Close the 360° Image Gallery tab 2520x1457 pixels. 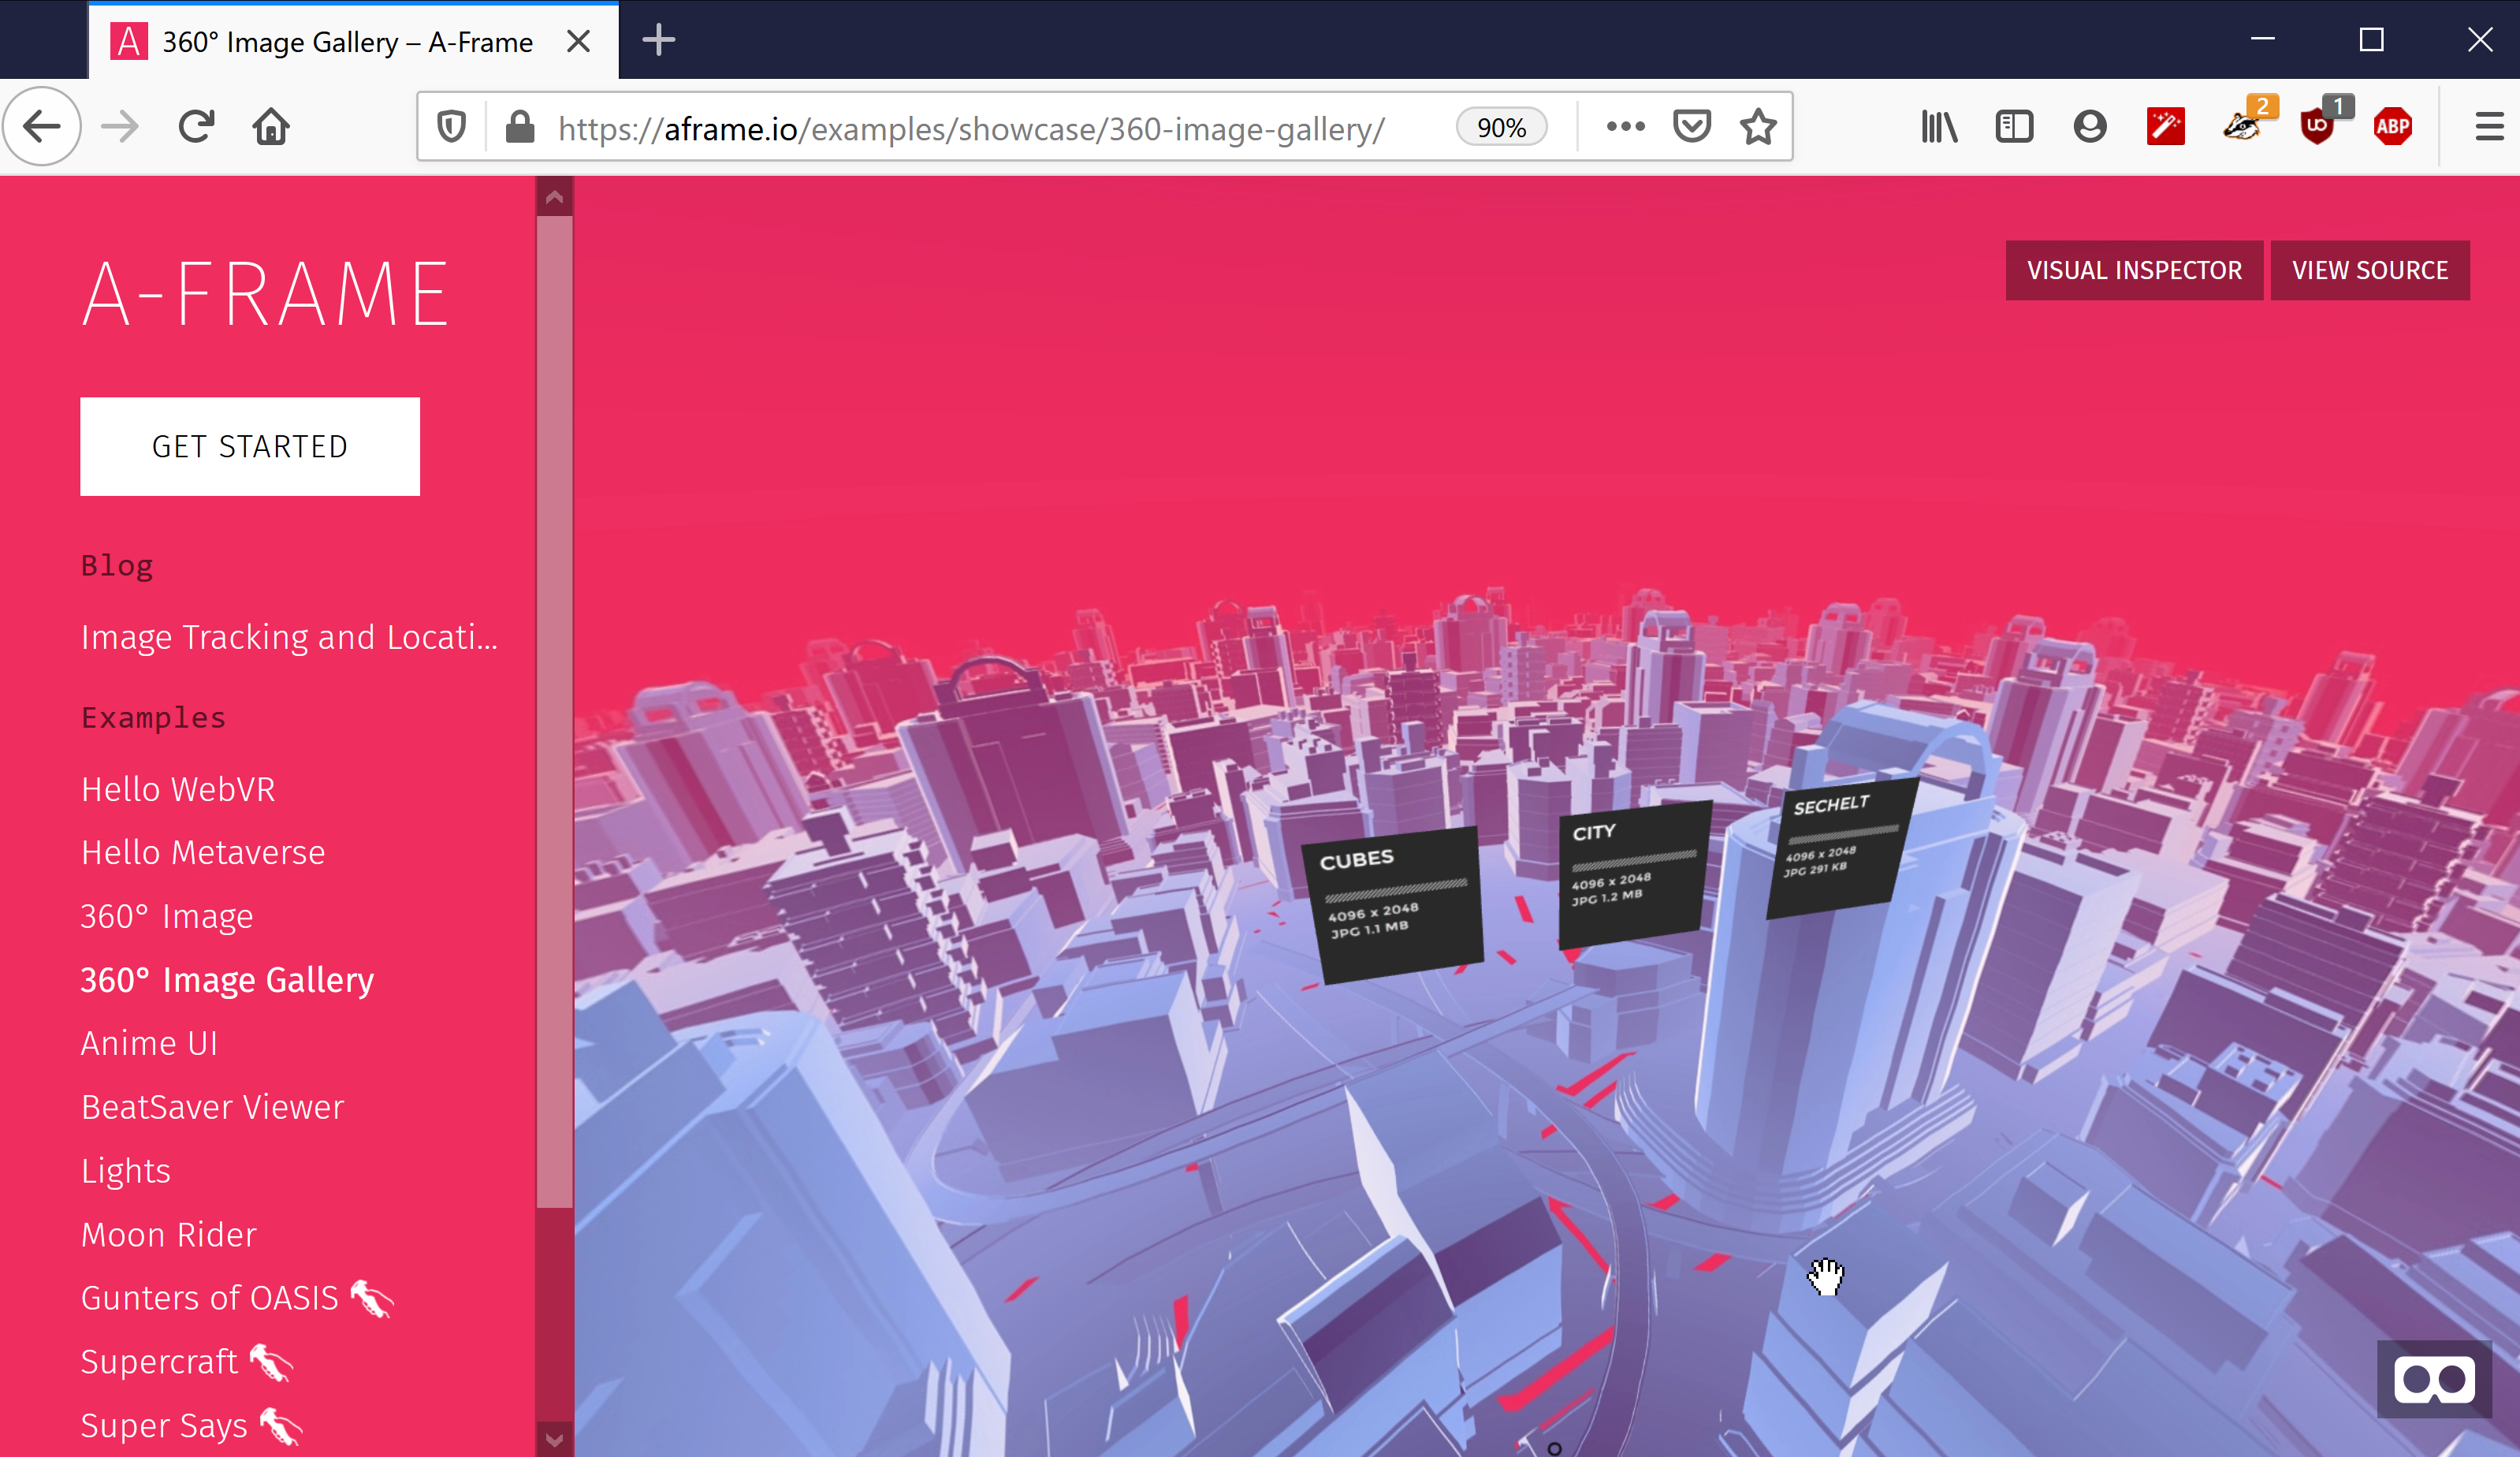(x=578, y=41)
